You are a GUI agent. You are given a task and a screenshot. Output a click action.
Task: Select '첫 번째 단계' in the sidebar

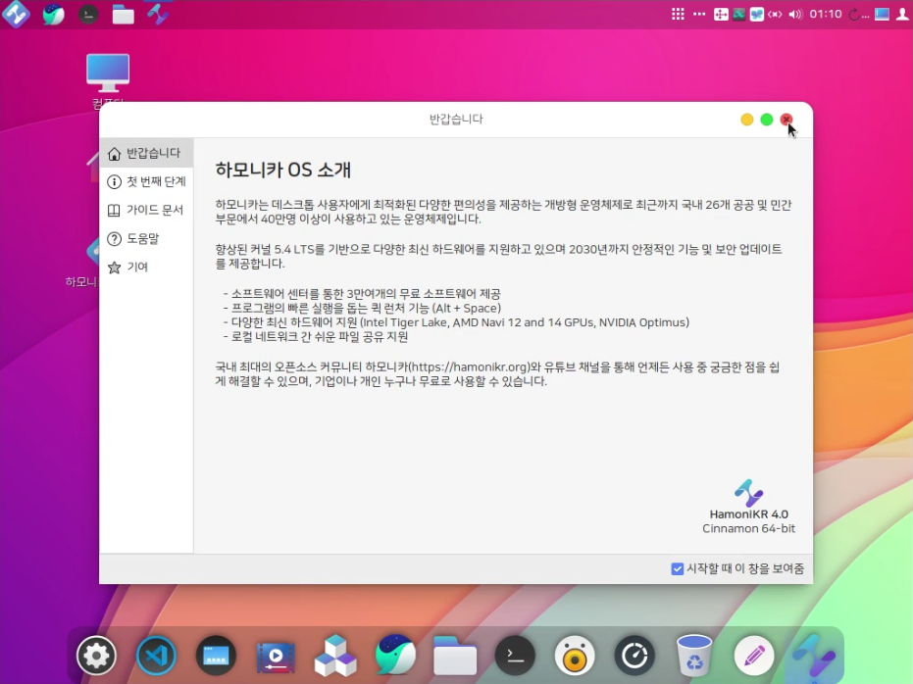[147, 181]
